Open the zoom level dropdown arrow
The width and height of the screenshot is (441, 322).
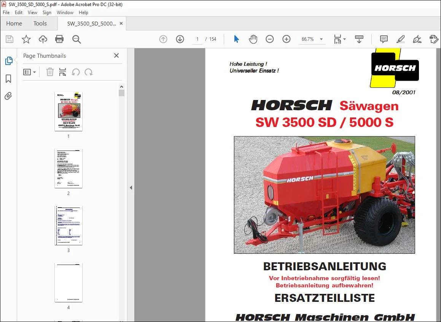click(x=321, y=39)
